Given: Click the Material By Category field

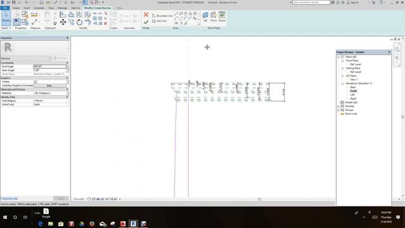Looking at the screenshot, I should click(x=50, y=93).
